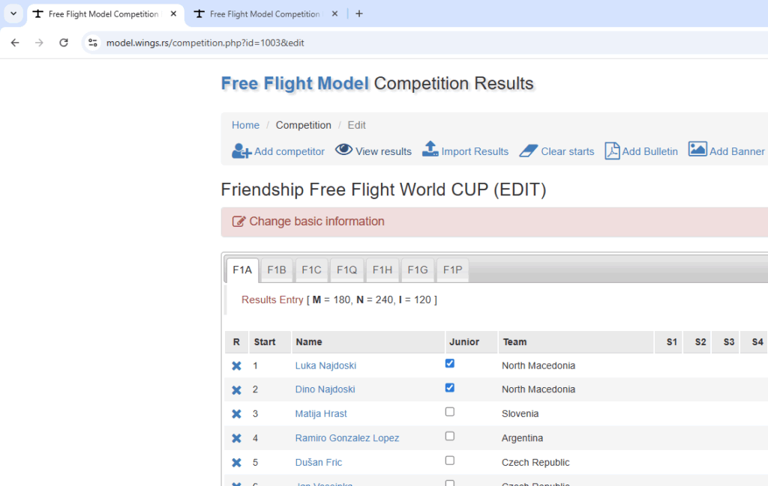The height and width of the screenshot is (486, 768).
Task: Reload the page with the refresh button
Action: coord(64,43)
